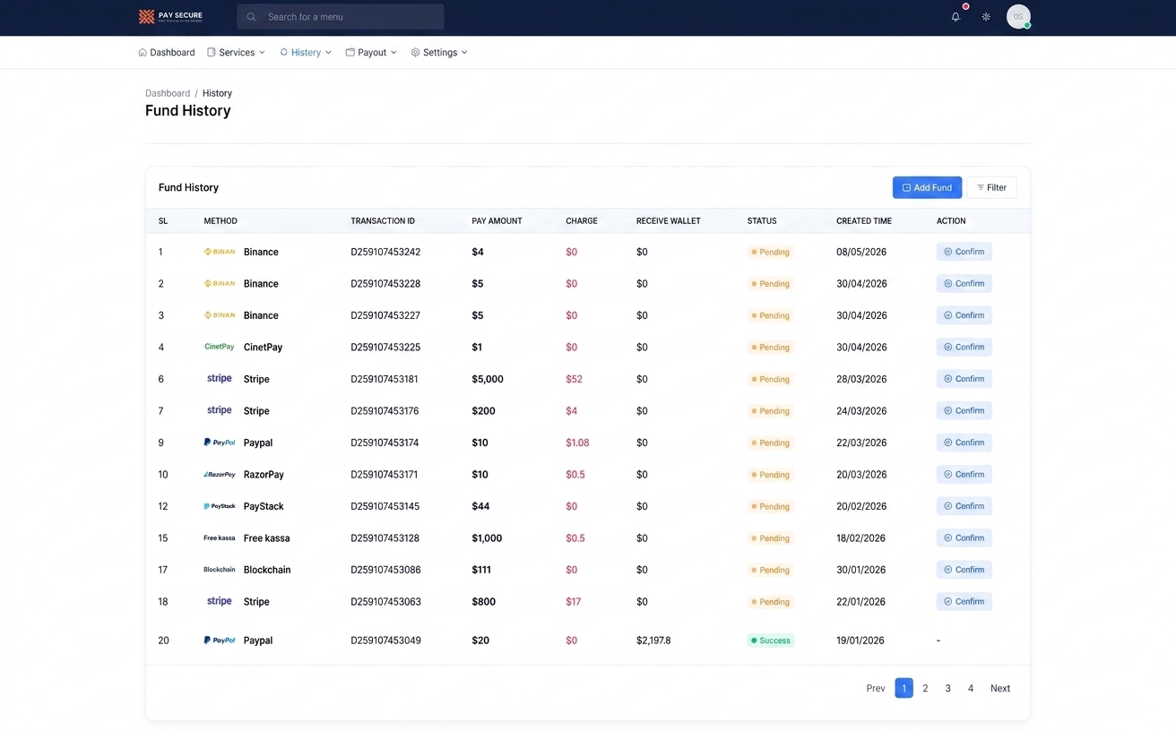Toggle the light/dark theme sun icon
This screenshot has width=1176, height=731.
click(986, 17)
